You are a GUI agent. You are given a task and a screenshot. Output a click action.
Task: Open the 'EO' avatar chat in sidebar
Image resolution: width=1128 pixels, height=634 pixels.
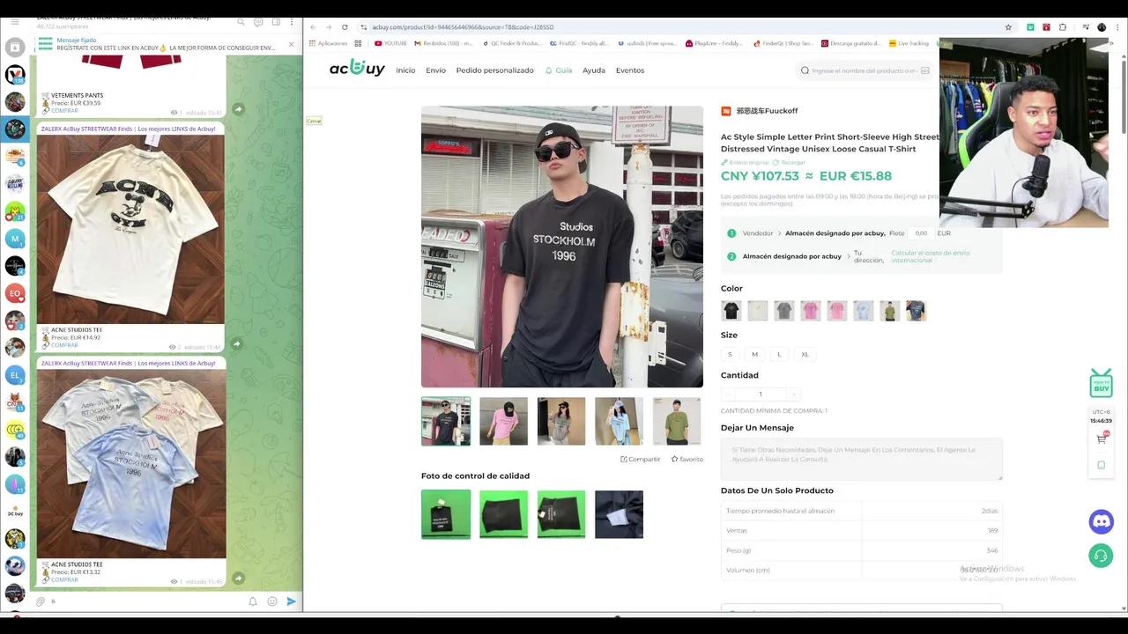coord(14,293)
